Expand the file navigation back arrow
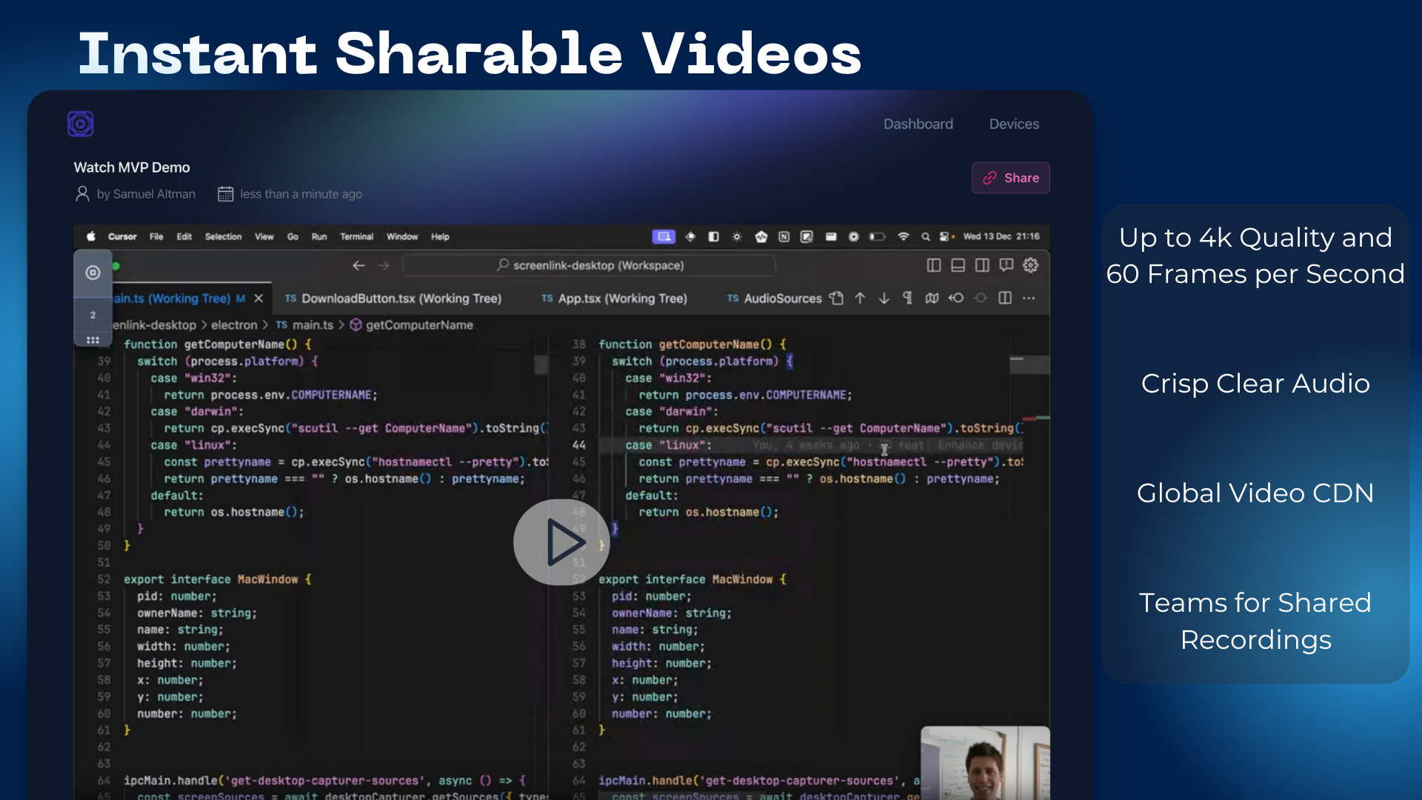This screenshot has height=800, width=1422. pos(358,264)
